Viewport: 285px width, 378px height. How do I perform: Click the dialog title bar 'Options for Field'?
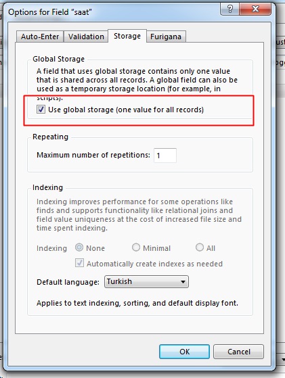click(x=50, y=12)
